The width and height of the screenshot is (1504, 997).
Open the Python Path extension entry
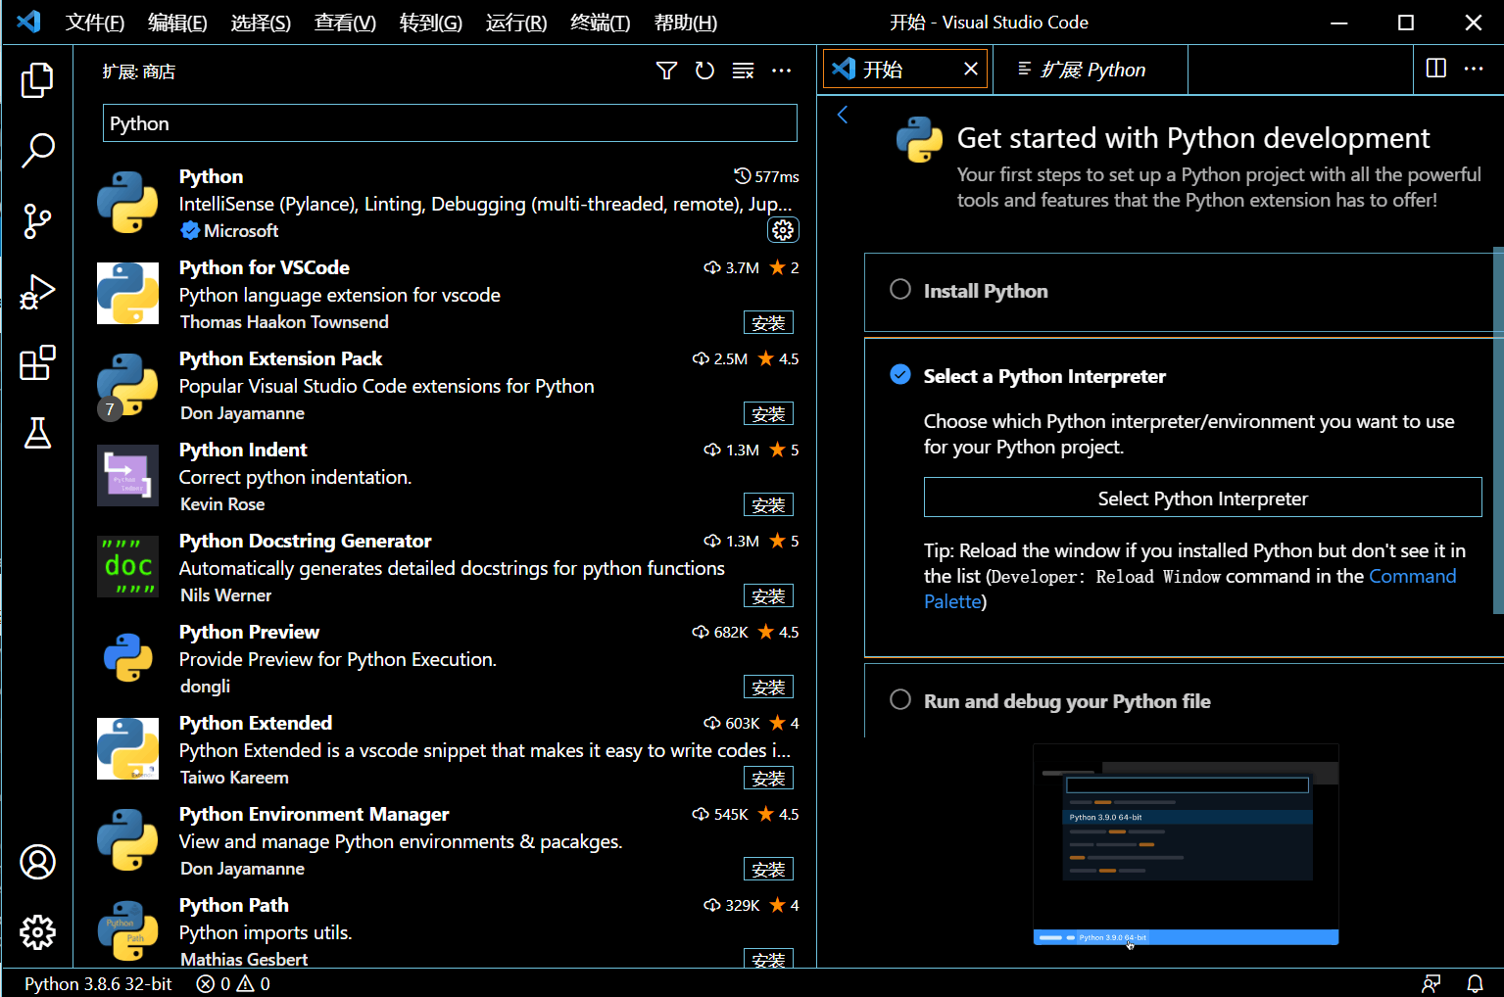pos(448,931)
